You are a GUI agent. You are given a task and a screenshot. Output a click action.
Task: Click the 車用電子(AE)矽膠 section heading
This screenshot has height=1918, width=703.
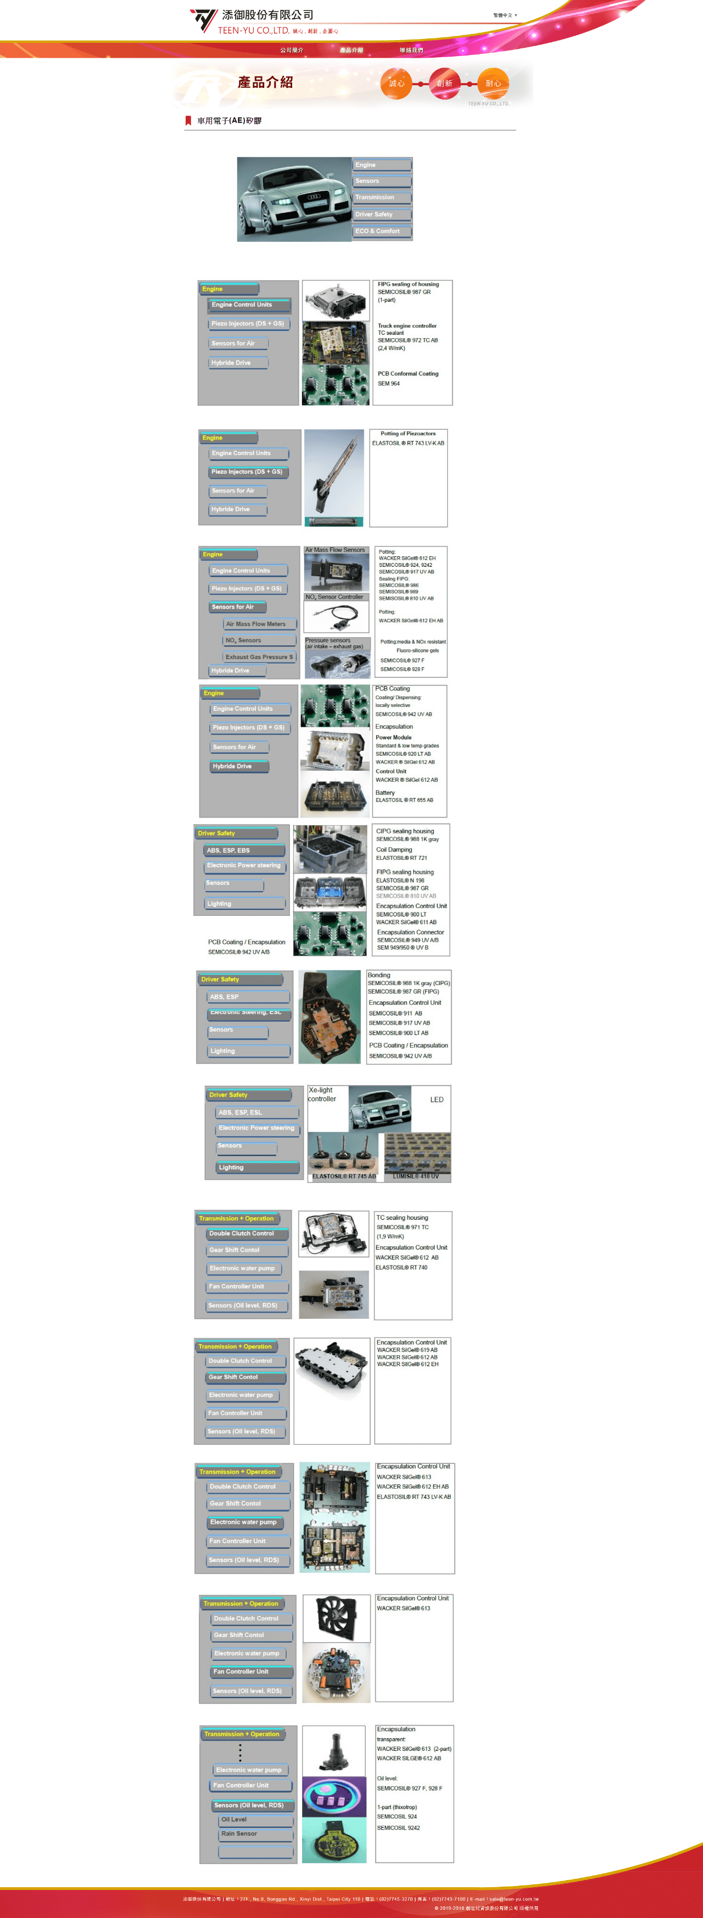[229, 120]
